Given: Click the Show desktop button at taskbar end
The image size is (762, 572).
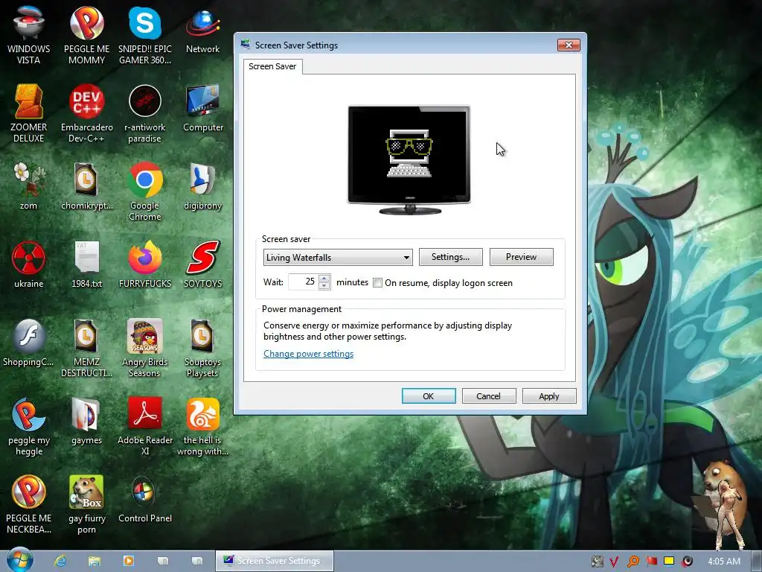Looking at the screenshot, I should (756, 562).
